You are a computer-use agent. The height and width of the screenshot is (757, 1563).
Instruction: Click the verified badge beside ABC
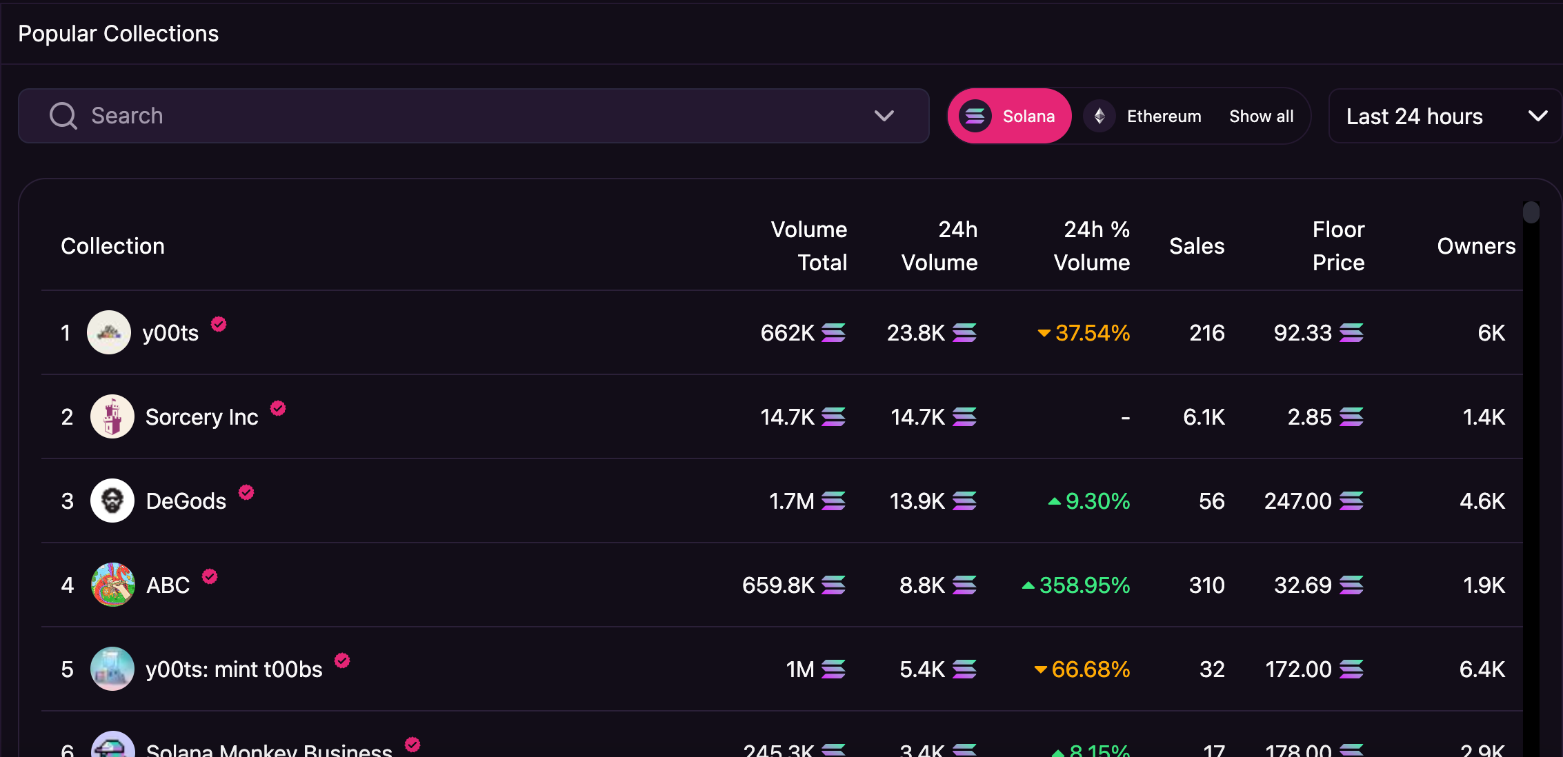(x=210, y=576)
